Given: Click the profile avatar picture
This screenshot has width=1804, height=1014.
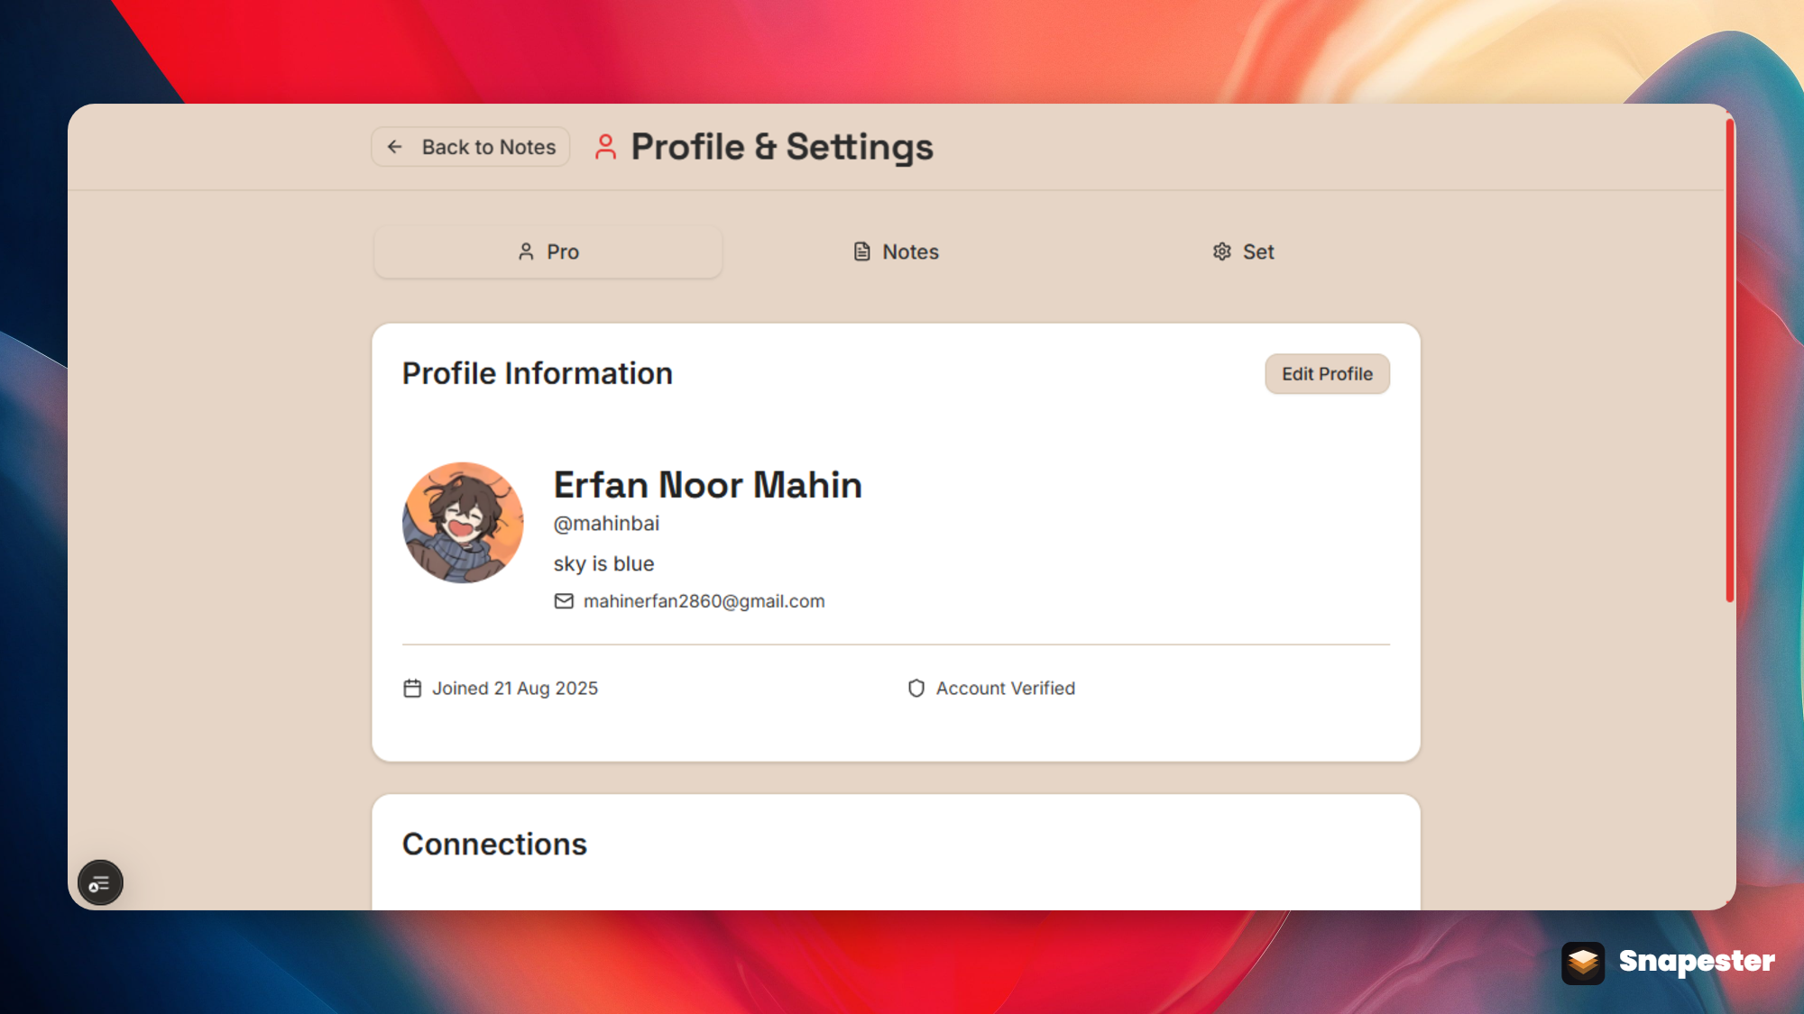Looking at the screenshot, I should click(x=463, y=523).
